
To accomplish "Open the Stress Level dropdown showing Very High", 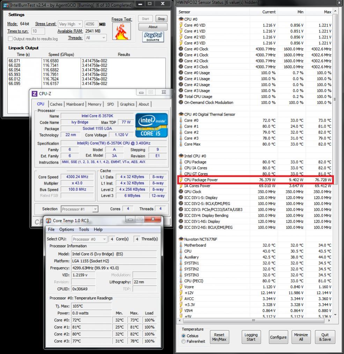I will coord(70,24).
